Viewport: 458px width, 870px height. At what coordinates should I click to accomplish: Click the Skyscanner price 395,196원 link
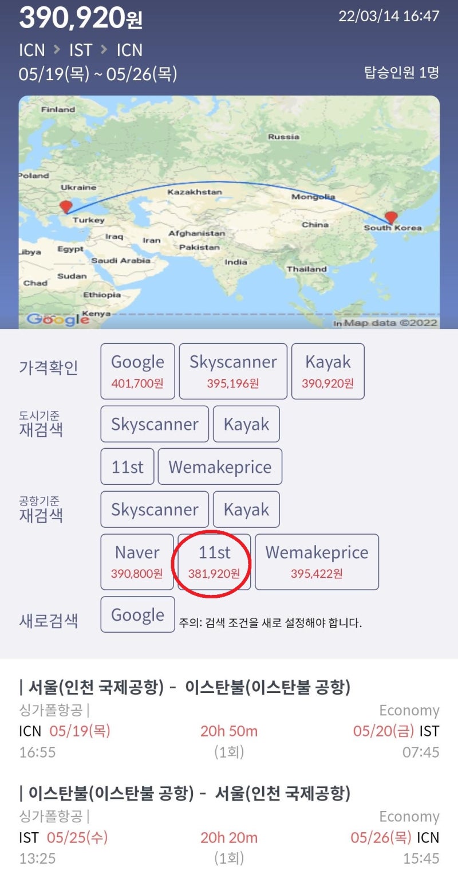click(232, 370)
